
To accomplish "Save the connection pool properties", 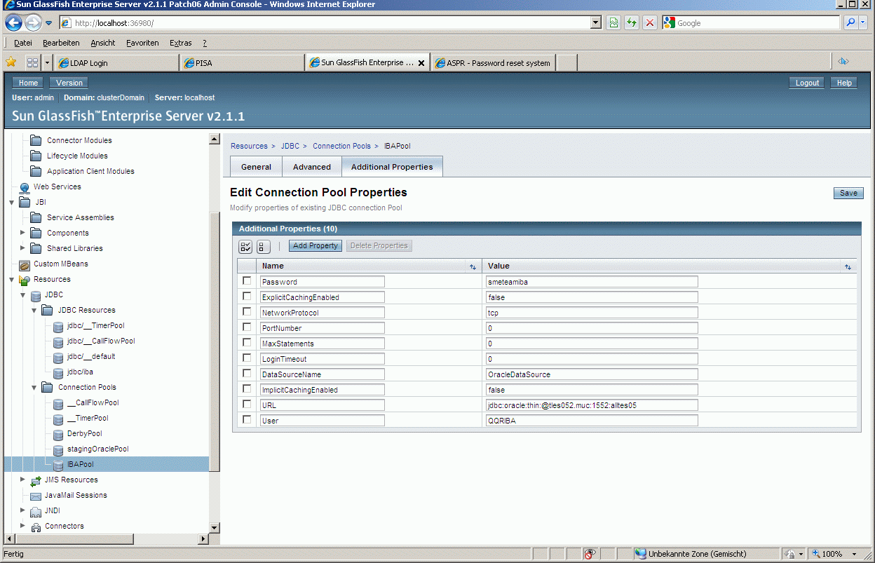I will tap(848, 194).
